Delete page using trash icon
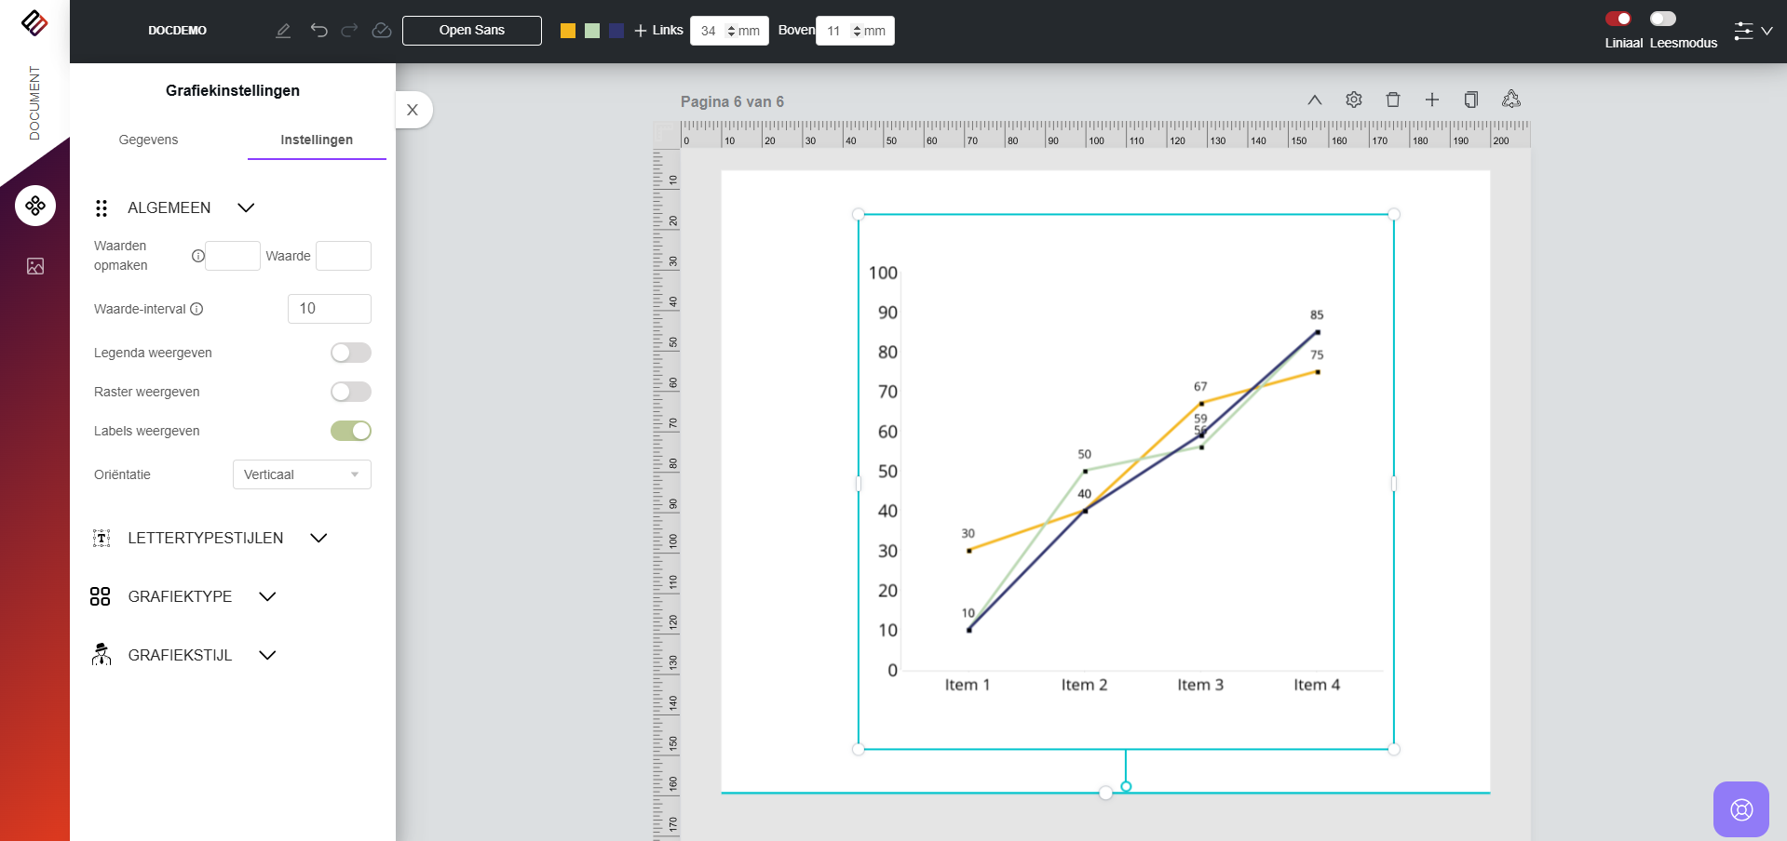 tap(1393, 100)
